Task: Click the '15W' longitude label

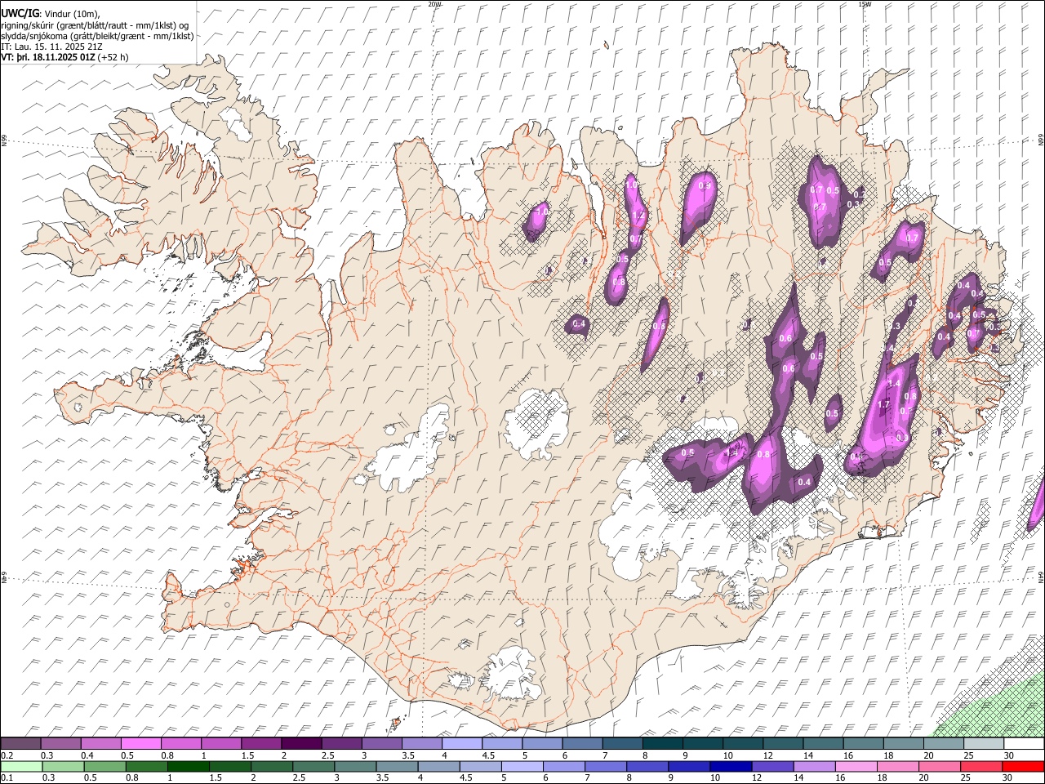Action: pyautogui.click(x=865, y=4)
